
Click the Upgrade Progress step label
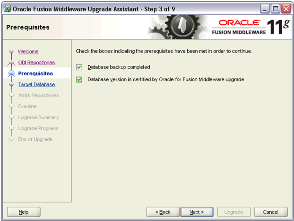[38, 128]
